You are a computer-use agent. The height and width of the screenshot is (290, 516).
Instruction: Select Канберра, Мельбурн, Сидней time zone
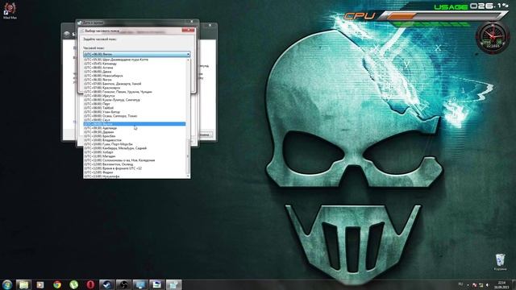click(x=135, y=148)
